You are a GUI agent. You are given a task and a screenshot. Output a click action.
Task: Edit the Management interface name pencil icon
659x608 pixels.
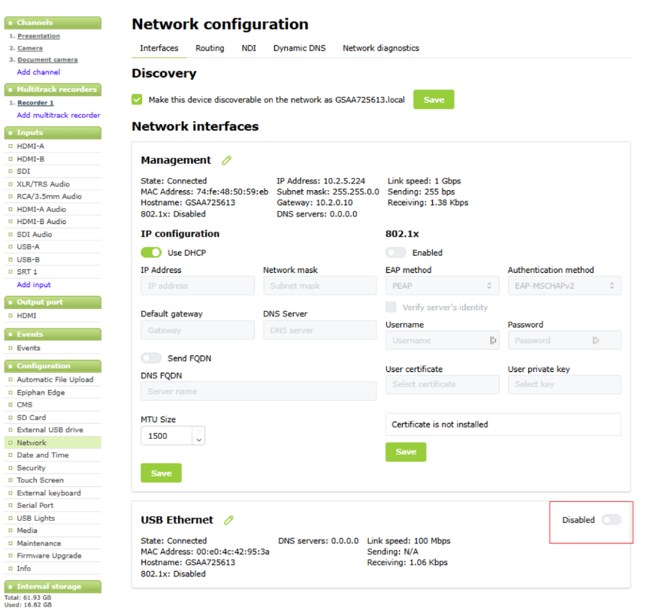pyautogui.click(x=226, y=160)
